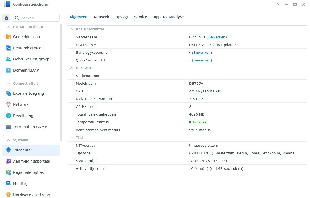Select Hardware en stroom bulb icon

pyautogui.click(x=8, y=195)
